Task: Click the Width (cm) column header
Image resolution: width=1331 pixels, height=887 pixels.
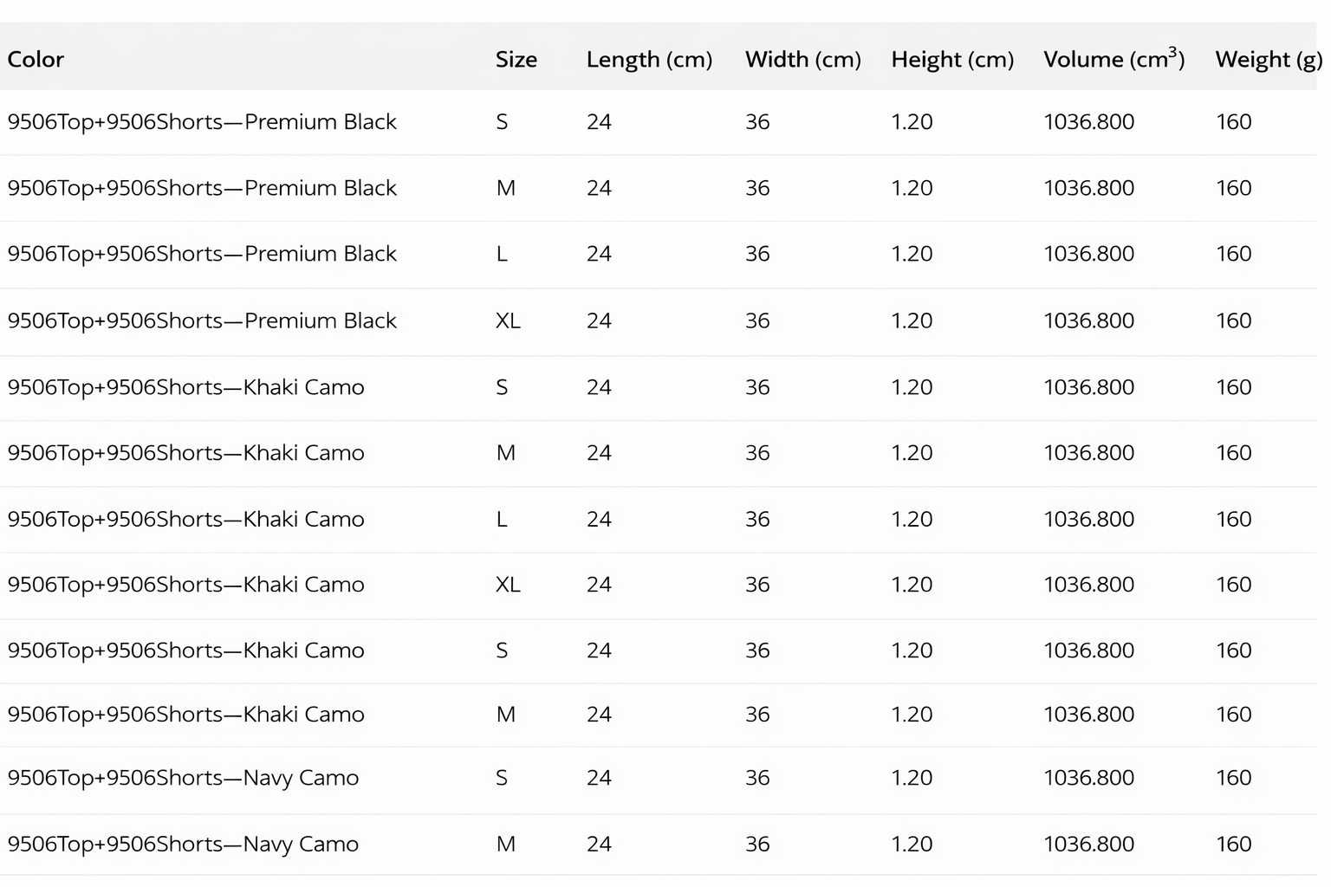Action: pyautogui.click(x=802, y=60)
